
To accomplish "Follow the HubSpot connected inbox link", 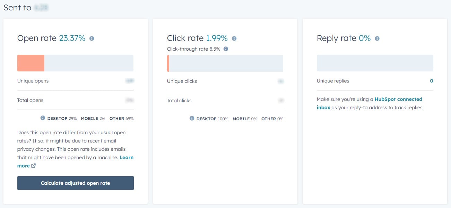I will pos(370,103).
